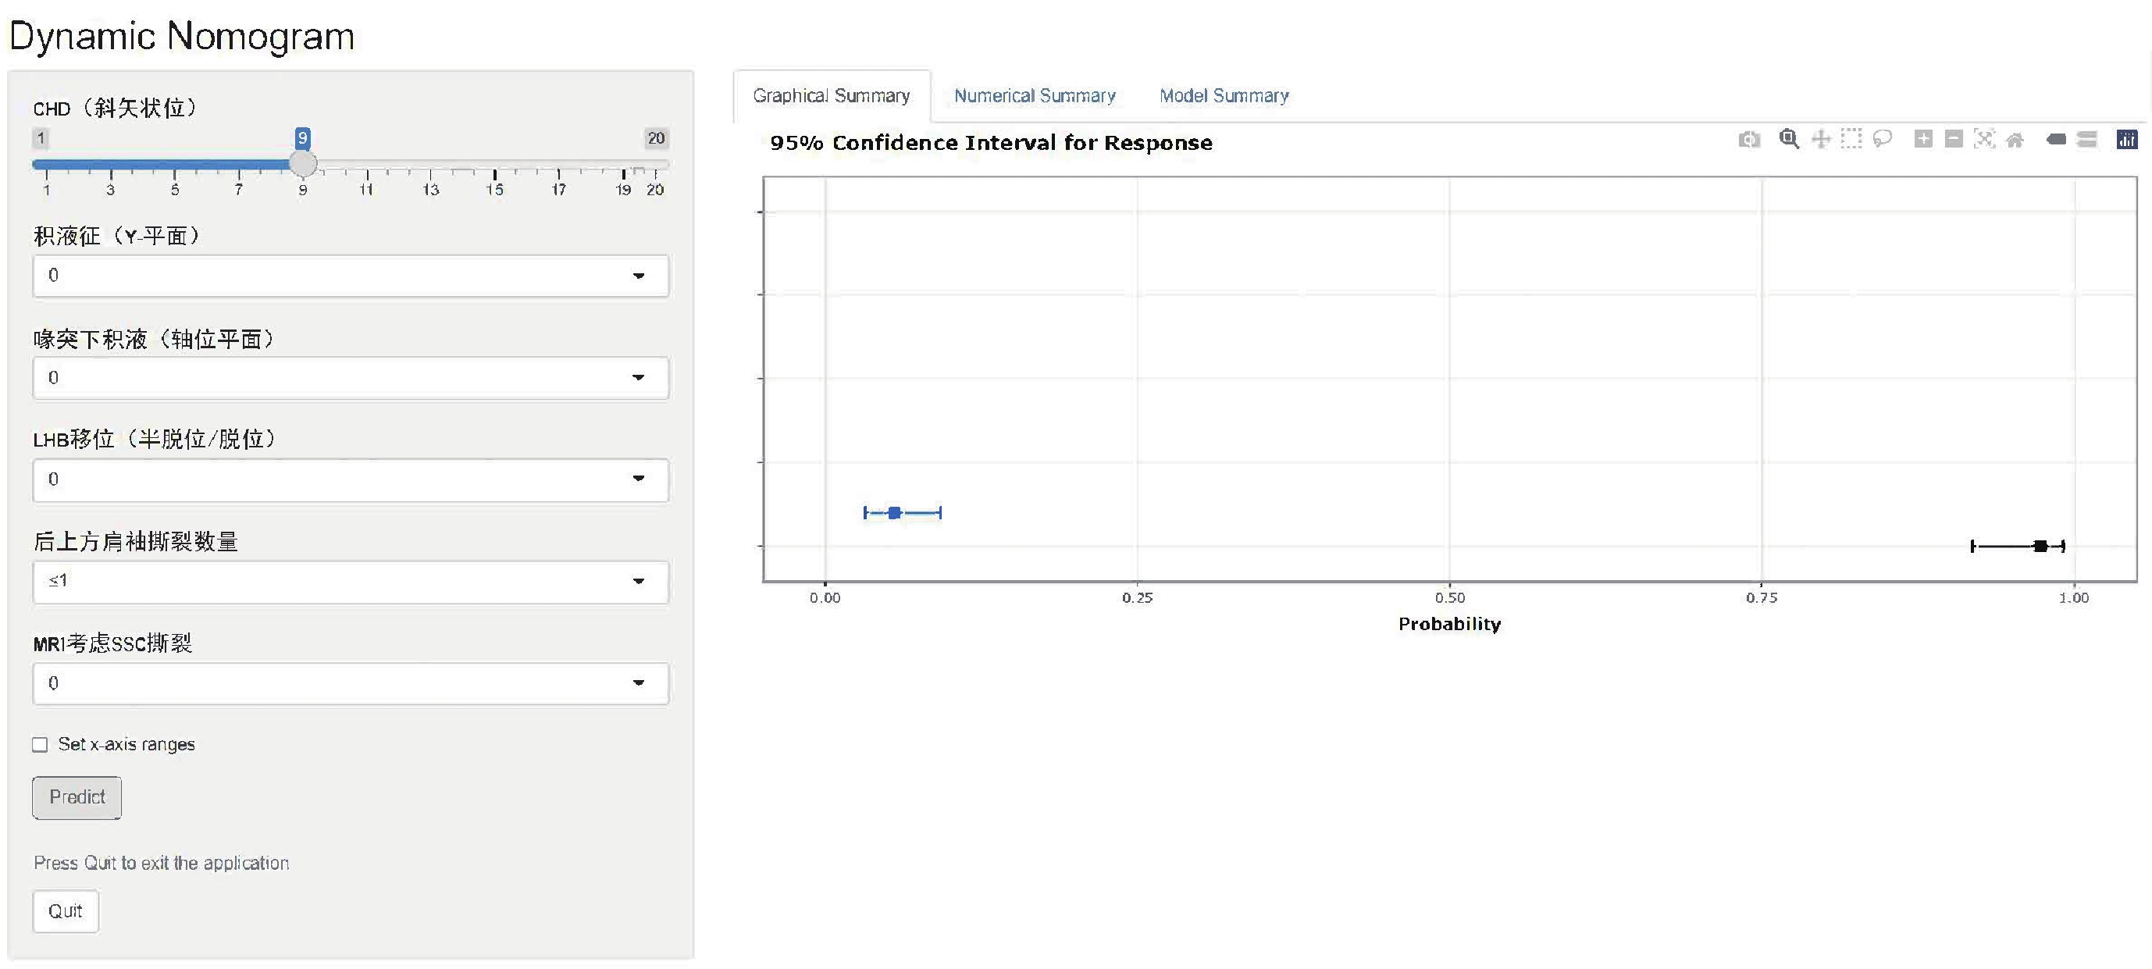
Task: Open the Model Summary tab
Action: click(x=1224, y=96)
